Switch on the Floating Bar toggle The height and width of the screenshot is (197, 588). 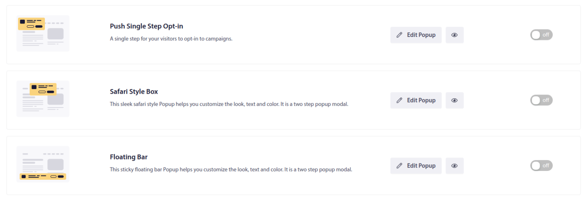pos(541,166)
